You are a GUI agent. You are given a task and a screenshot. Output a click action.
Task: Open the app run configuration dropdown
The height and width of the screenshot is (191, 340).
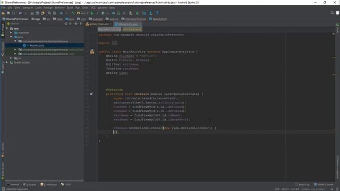pyautogui.click(x=83, y=13)
